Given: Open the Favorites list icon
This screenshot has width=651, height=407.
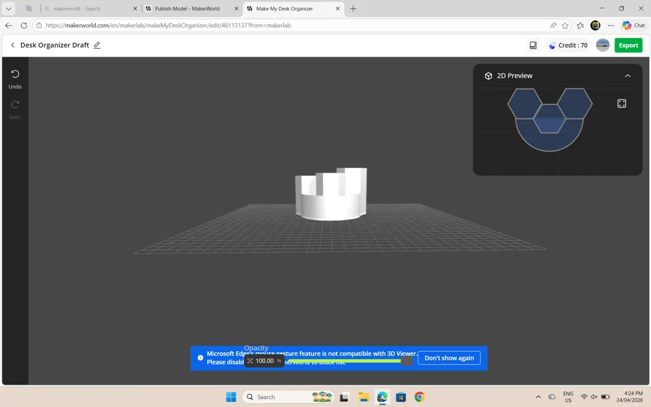Looking at the screenshot, I should [581, 25].
